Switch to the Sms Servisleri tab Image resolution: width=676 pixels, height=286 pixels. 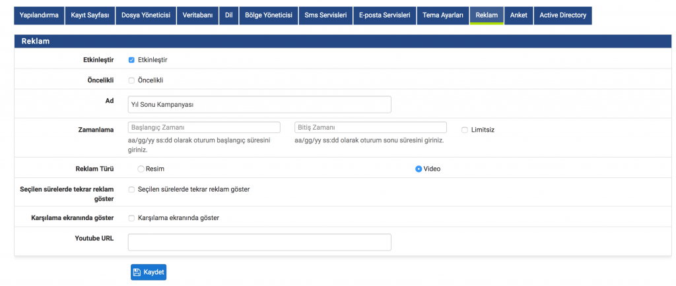point(325,15)
